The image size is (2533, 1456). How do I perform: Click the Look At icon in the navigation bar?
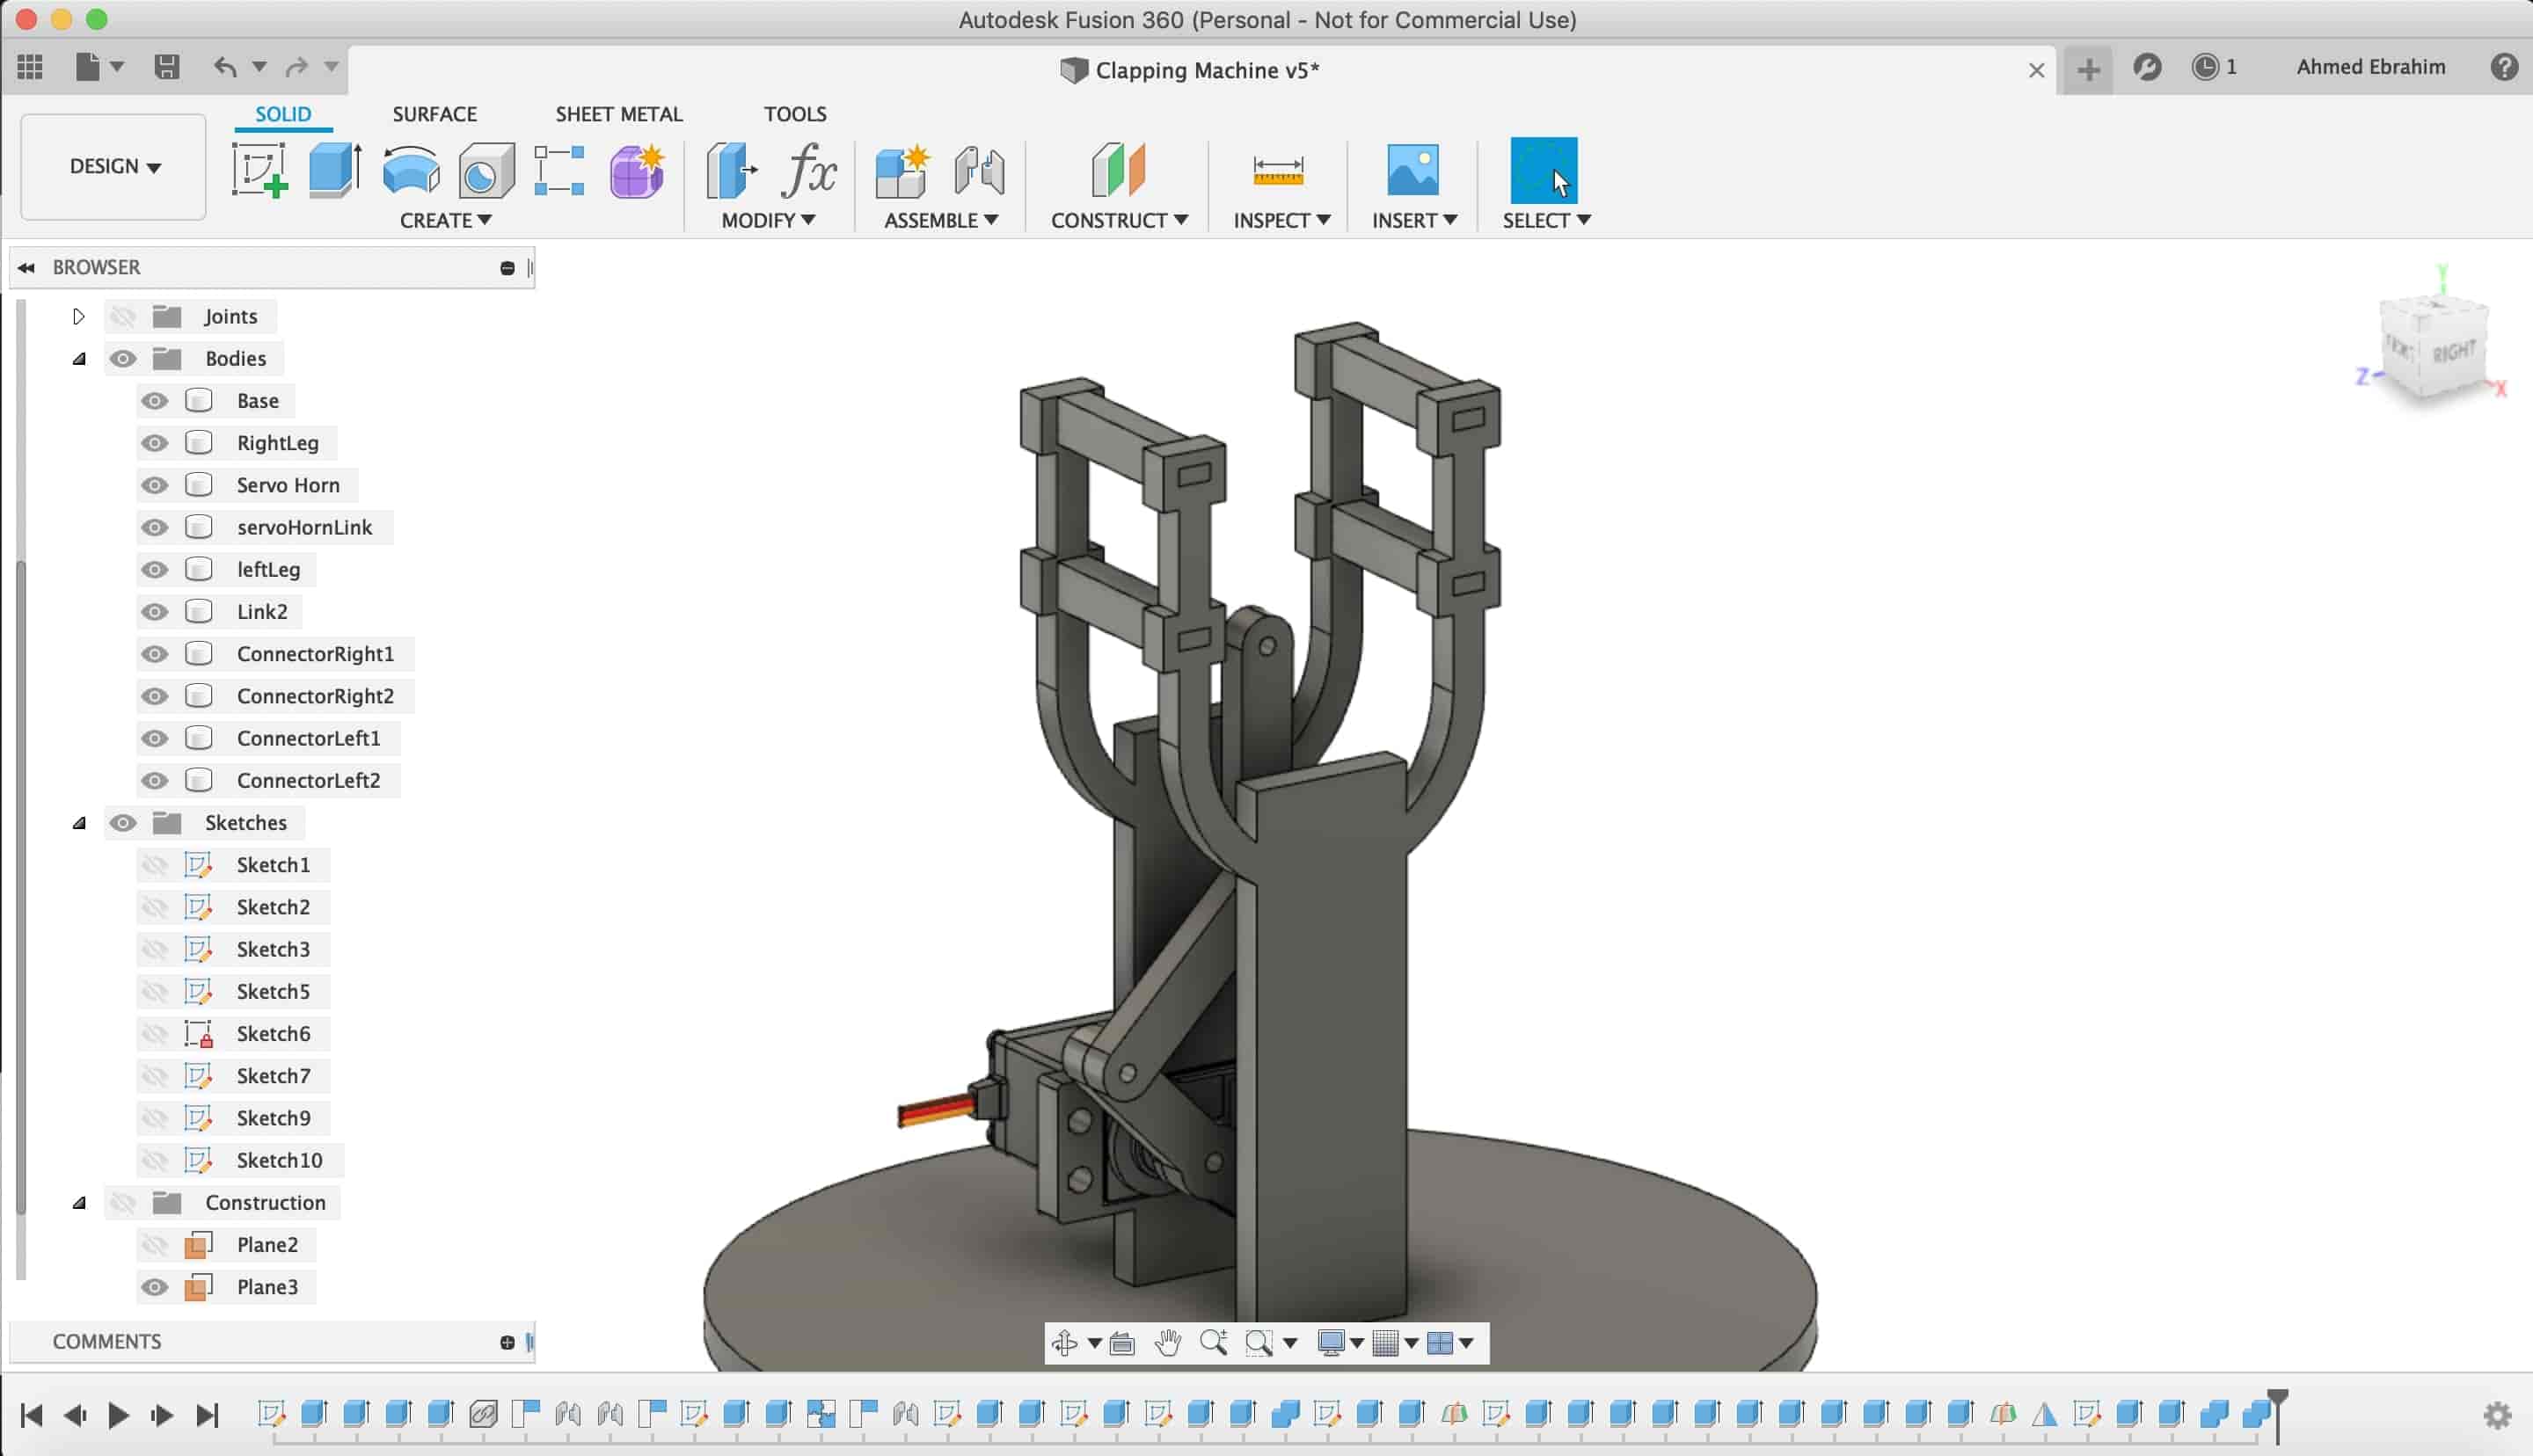[1122, 1343]
